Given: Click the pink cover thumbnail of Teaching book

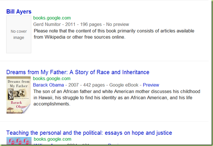Looking at the screenshot, I should click(19, 142).
